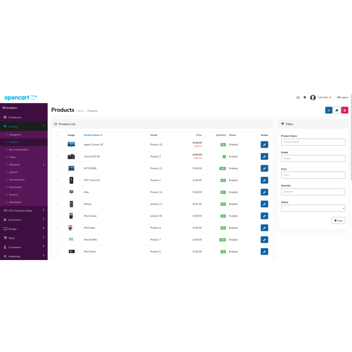The image size is (352, 352).
Task: Click the Add New product icon
Action: point(329,110)
